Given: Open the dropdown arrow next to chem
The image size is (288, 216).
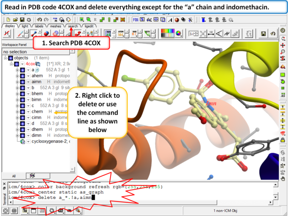Looking at the screenshot, I should pyautogui.click(x=28, y=111).
